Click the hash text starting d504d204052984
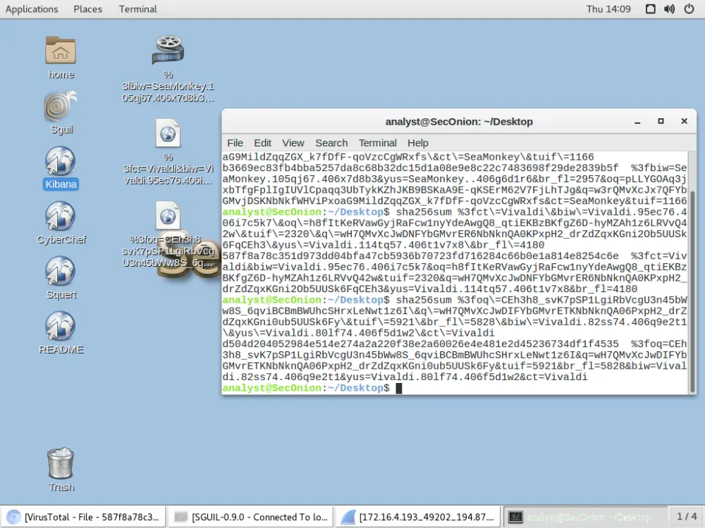This screenshot has height=528, width=705. (420, 344)
